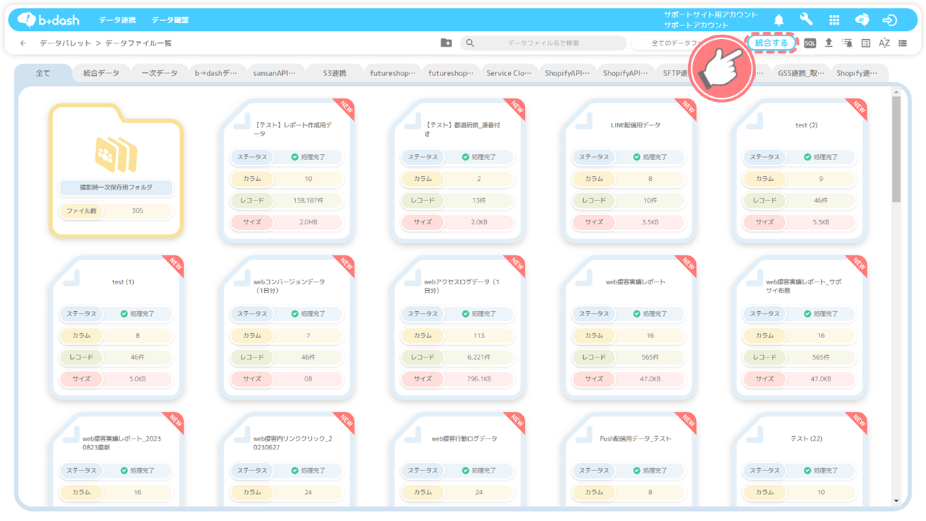Open the データ確認 menu
The width and height of the screenshot is (926, 521).
[170, 20]
